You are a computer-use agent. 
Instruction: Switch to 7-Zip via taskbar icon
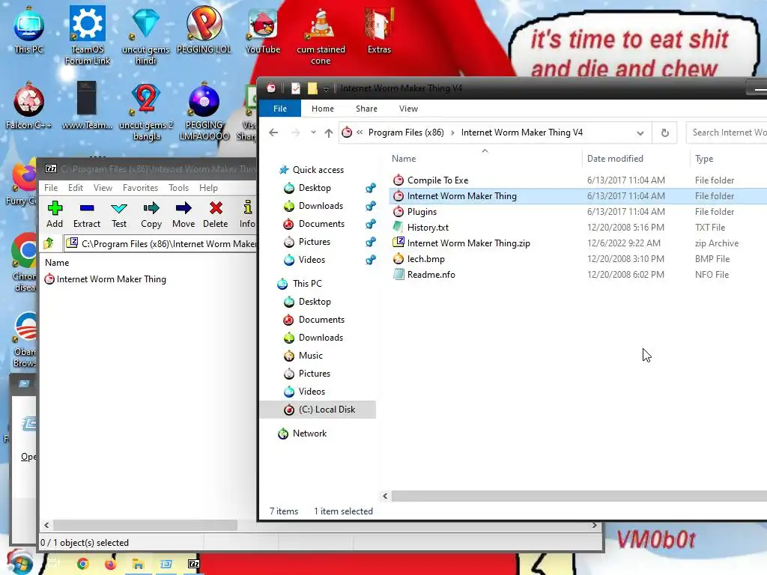[194, 564]
